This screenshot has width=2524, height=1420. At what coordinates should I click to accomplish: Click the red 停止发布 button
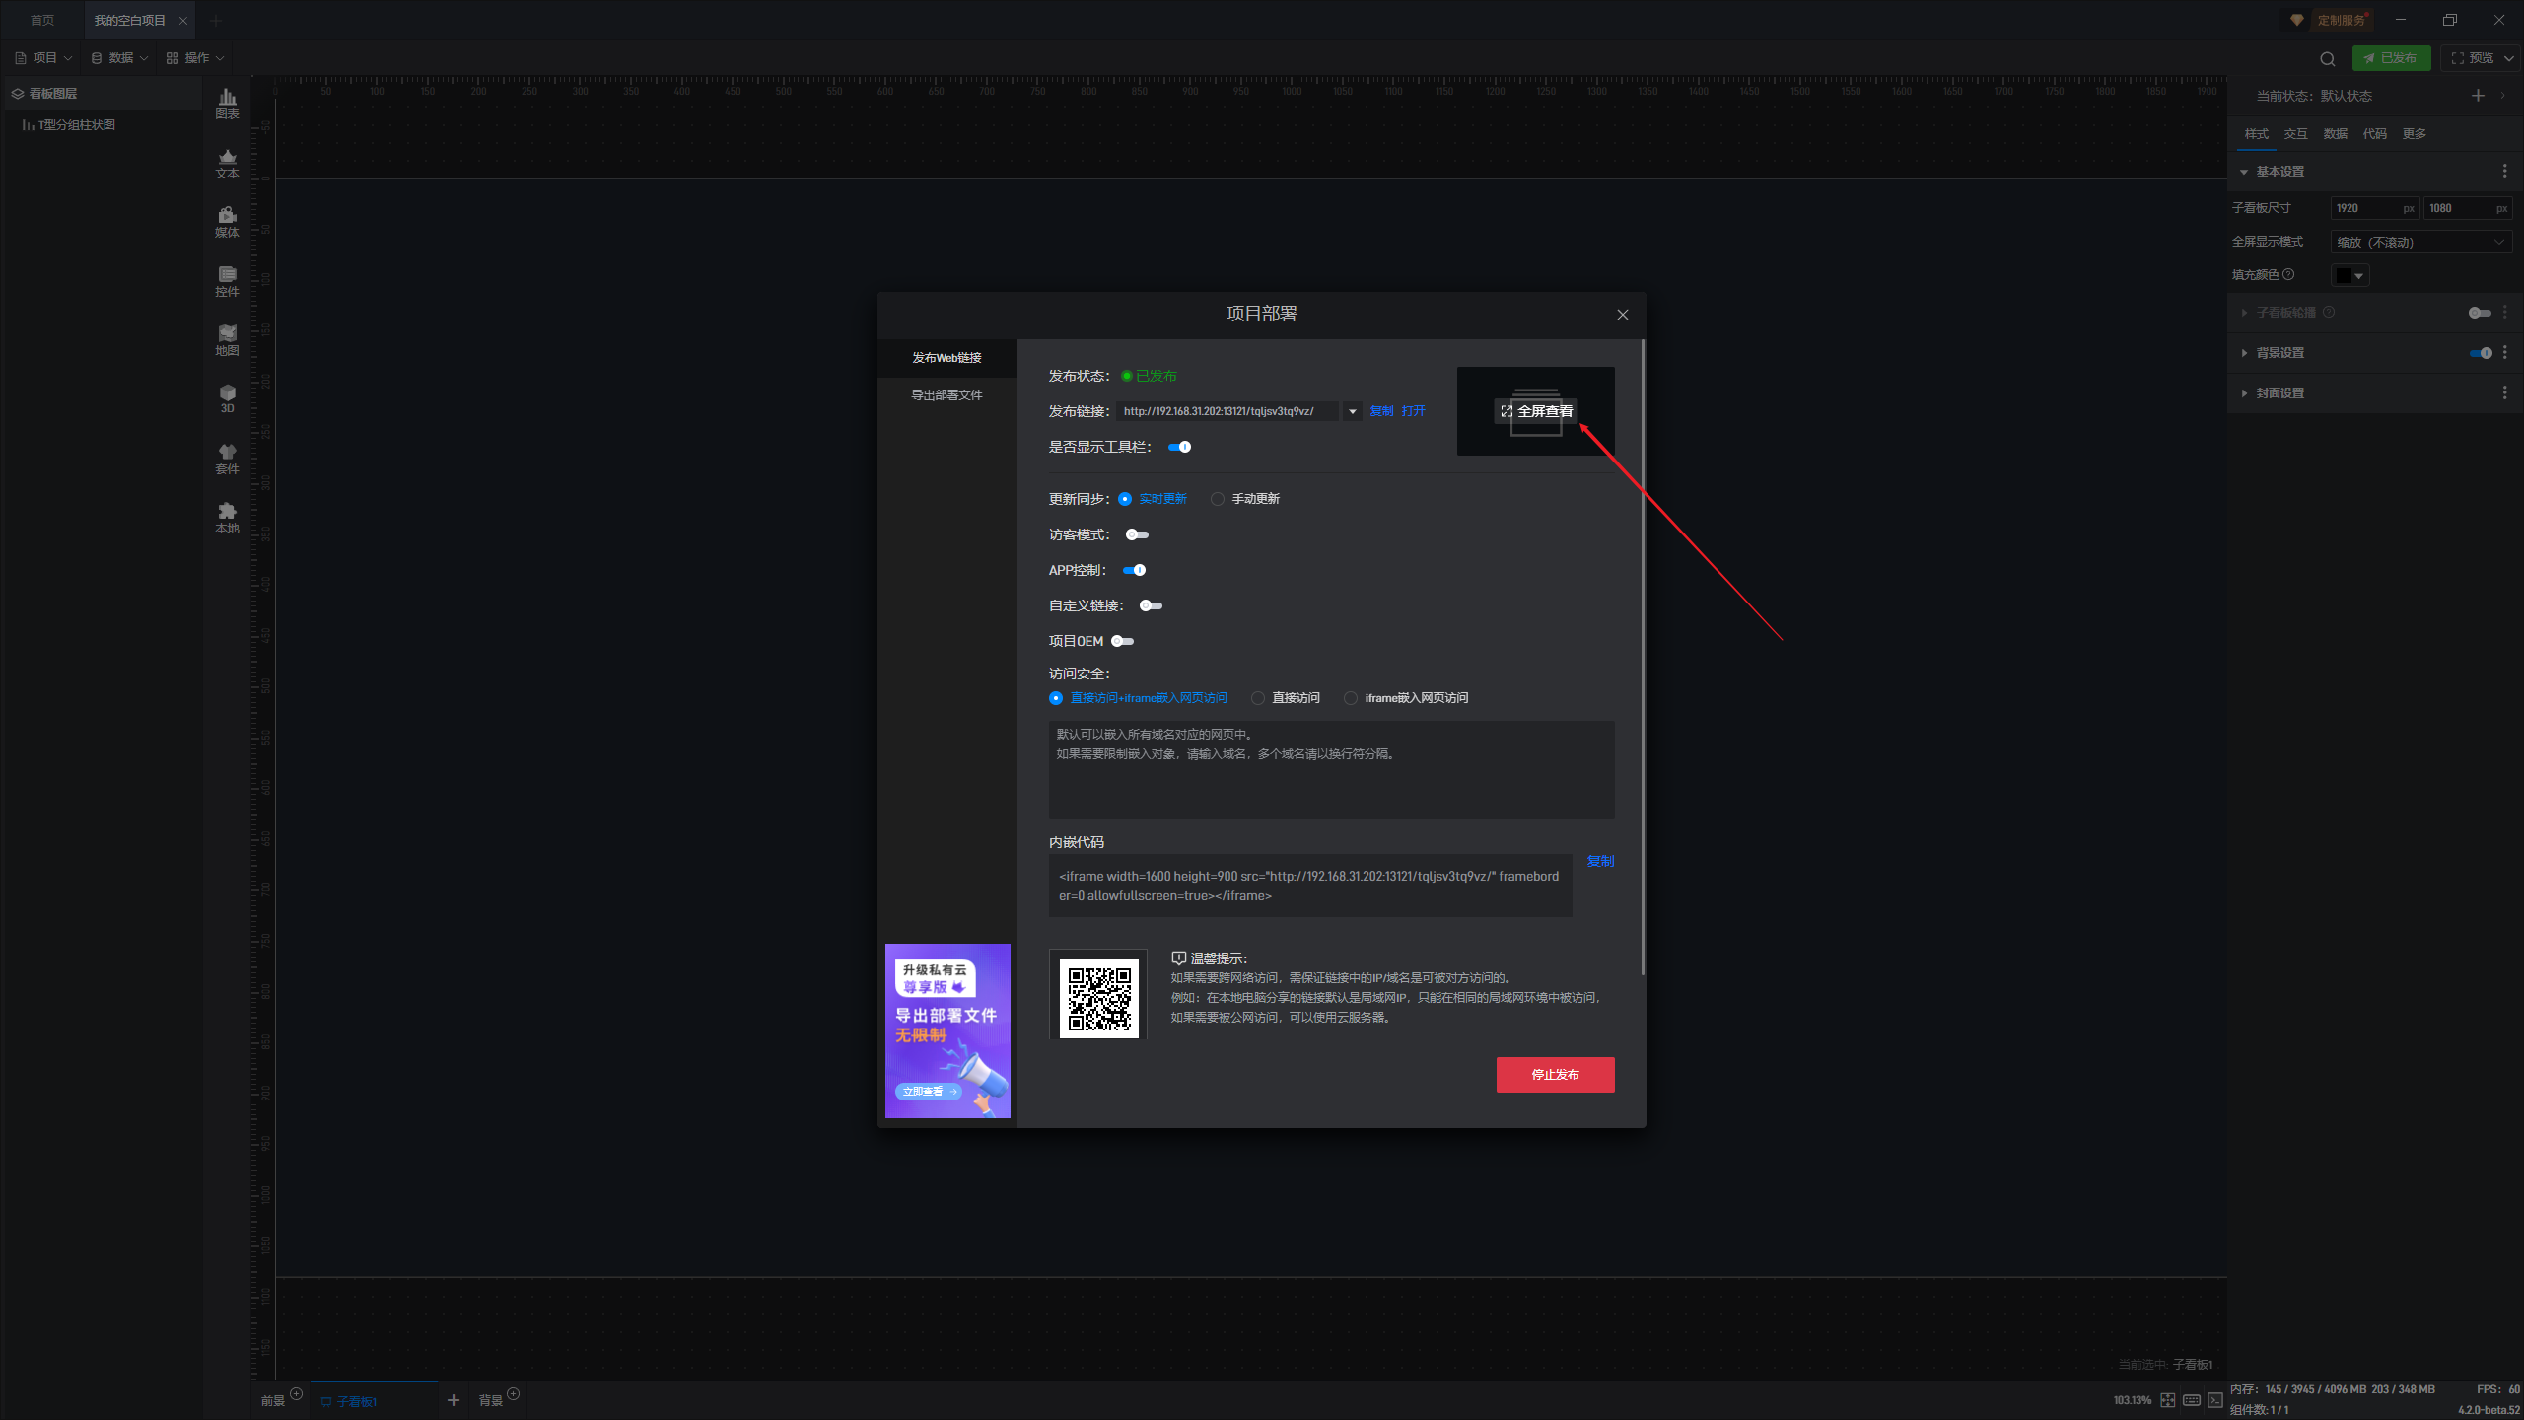[1555, 1074]
